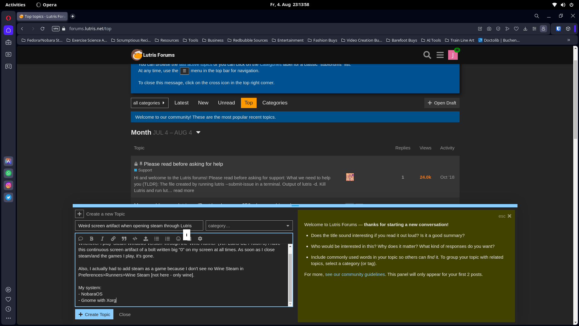
Task: Open Fedora/Nobara bookmark folder
Action: point(42,40)
